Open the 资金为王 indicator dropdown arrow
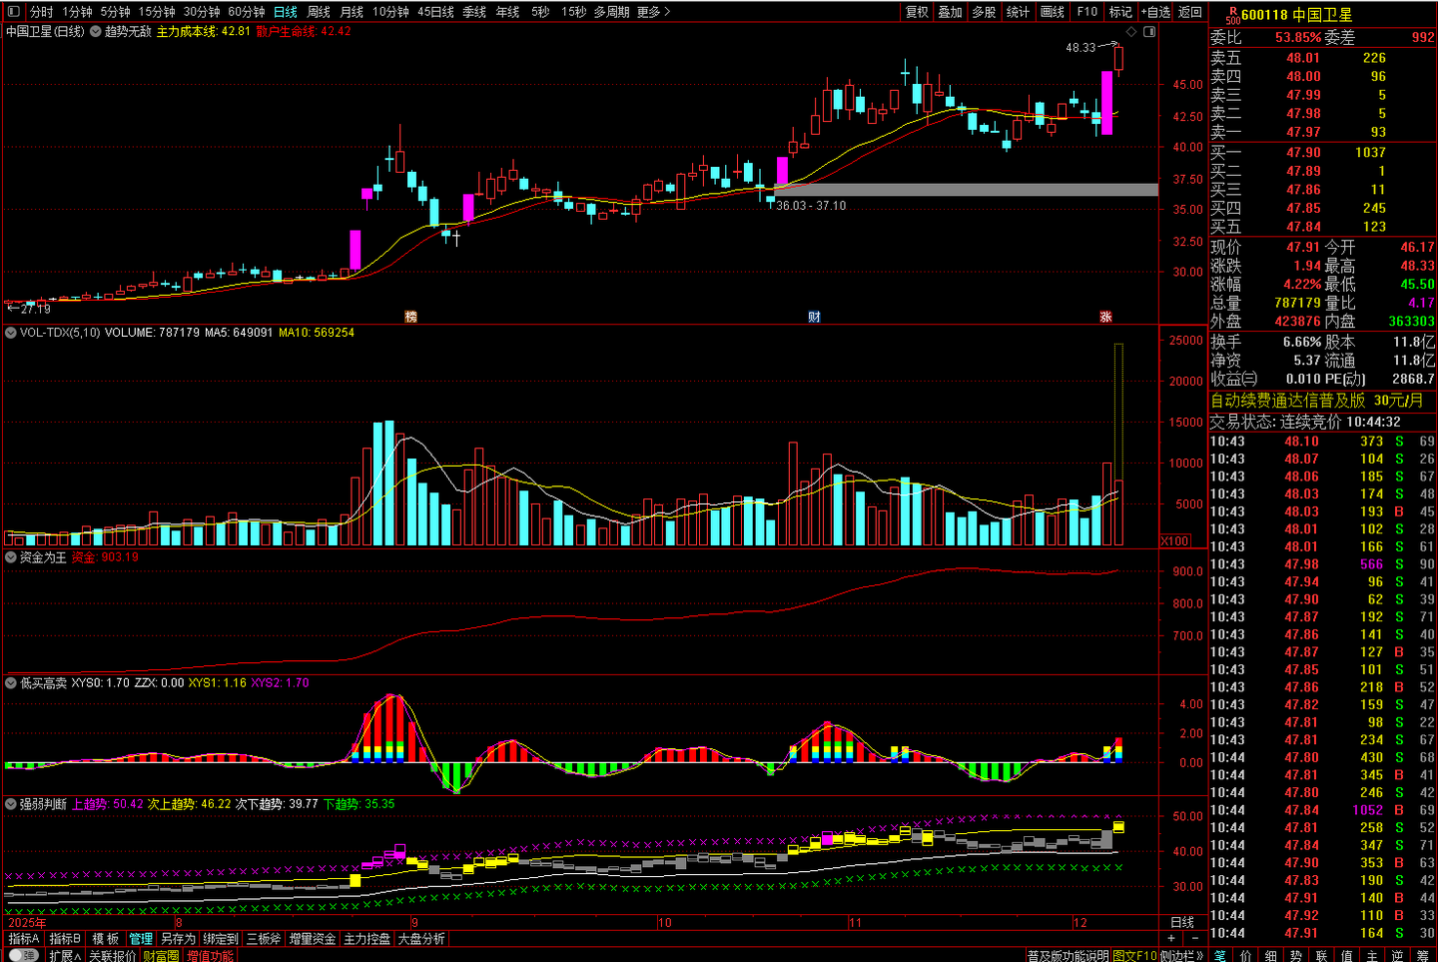Viewport: 1438px width, 962px height. 11,557
